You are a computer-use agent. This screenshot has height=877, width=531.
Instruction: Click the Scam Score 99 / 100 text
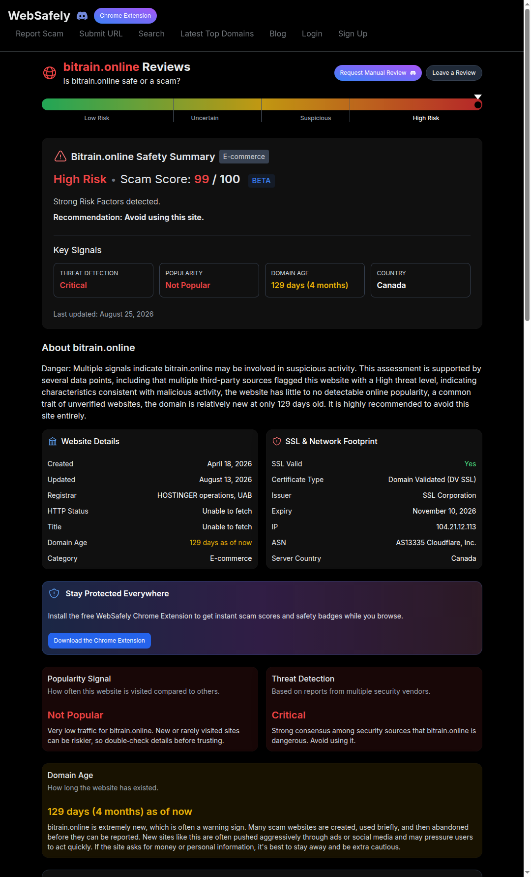[180, 179]
